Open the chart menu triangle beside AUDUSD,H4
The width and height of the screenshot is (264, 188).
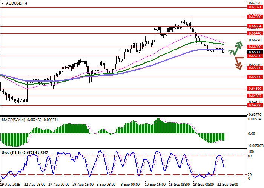pyautogui.click(x=3, y=3)
